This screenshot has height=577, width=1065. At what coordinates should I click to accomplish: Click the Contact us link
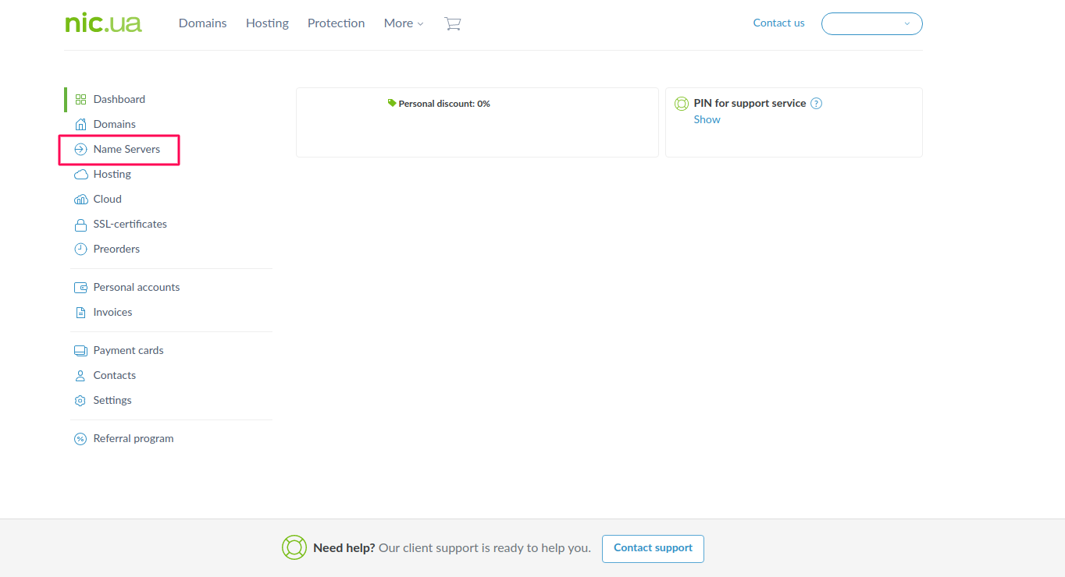coord(778,23)
